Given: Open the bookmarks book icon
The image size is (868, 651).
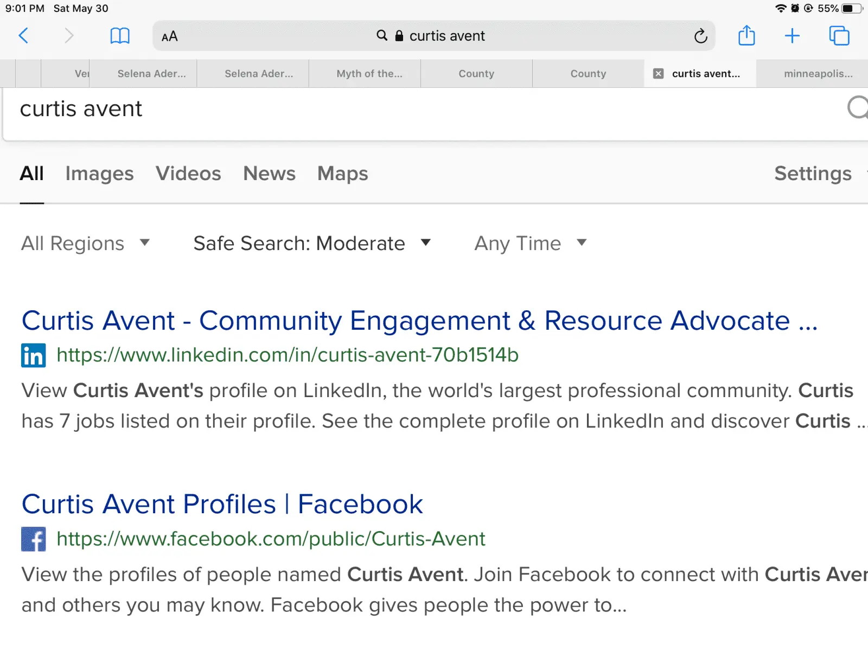Looking at the screenshot, I should coord(120,36).
